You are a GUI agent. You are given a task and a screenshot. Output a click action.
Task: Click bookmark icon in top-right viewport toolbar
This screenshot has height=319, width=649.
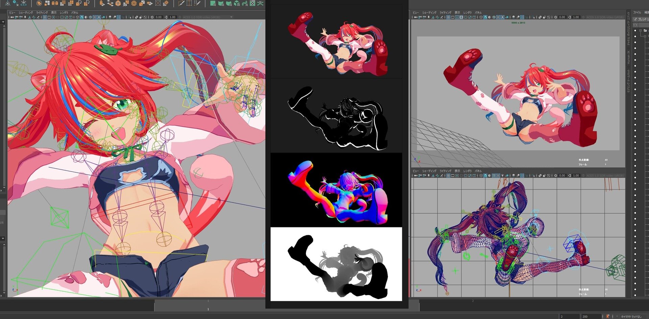(429, 17)
